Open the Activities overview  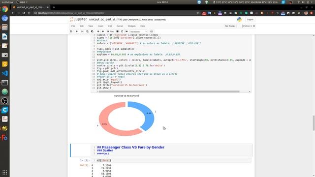pyautogui.click(x=7, y=2)
